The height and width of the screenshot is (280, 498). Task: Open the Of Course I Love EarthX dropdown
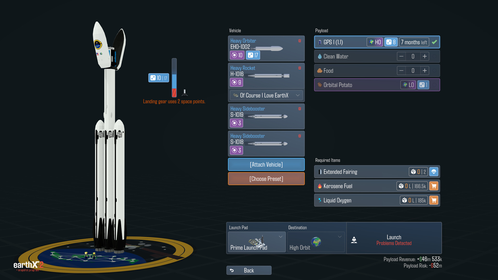pyautogui.click(x=266, y=95)
